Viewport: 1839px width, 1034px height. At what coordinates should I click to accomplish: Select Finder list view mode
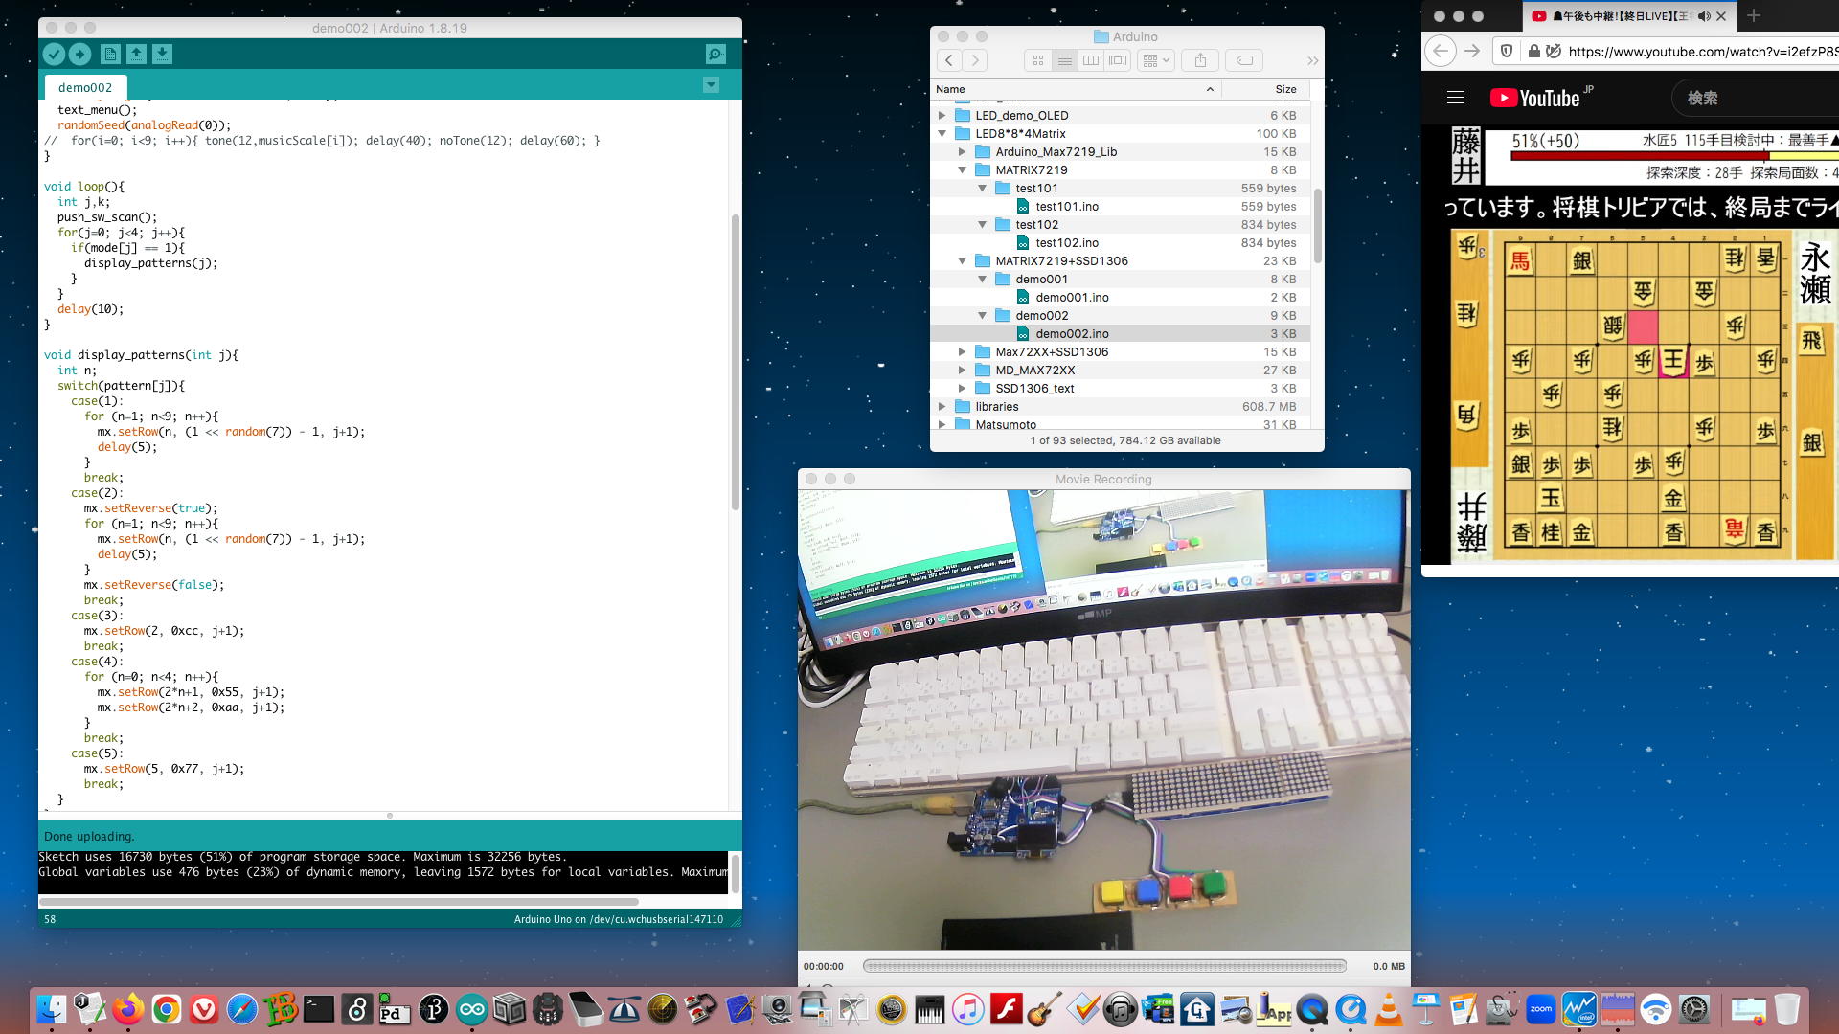pyautogui.click(x=1064, y=60)
